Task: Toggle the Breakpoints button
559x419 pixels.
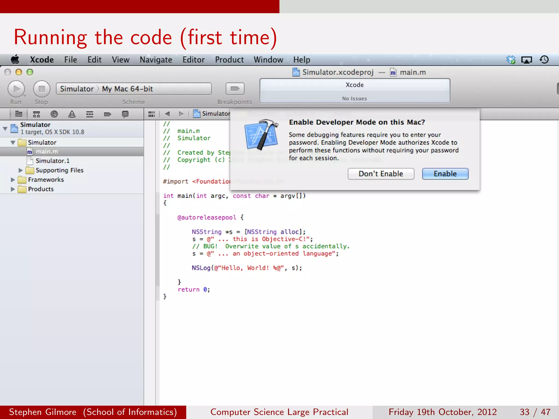Action: pos(235,89)
